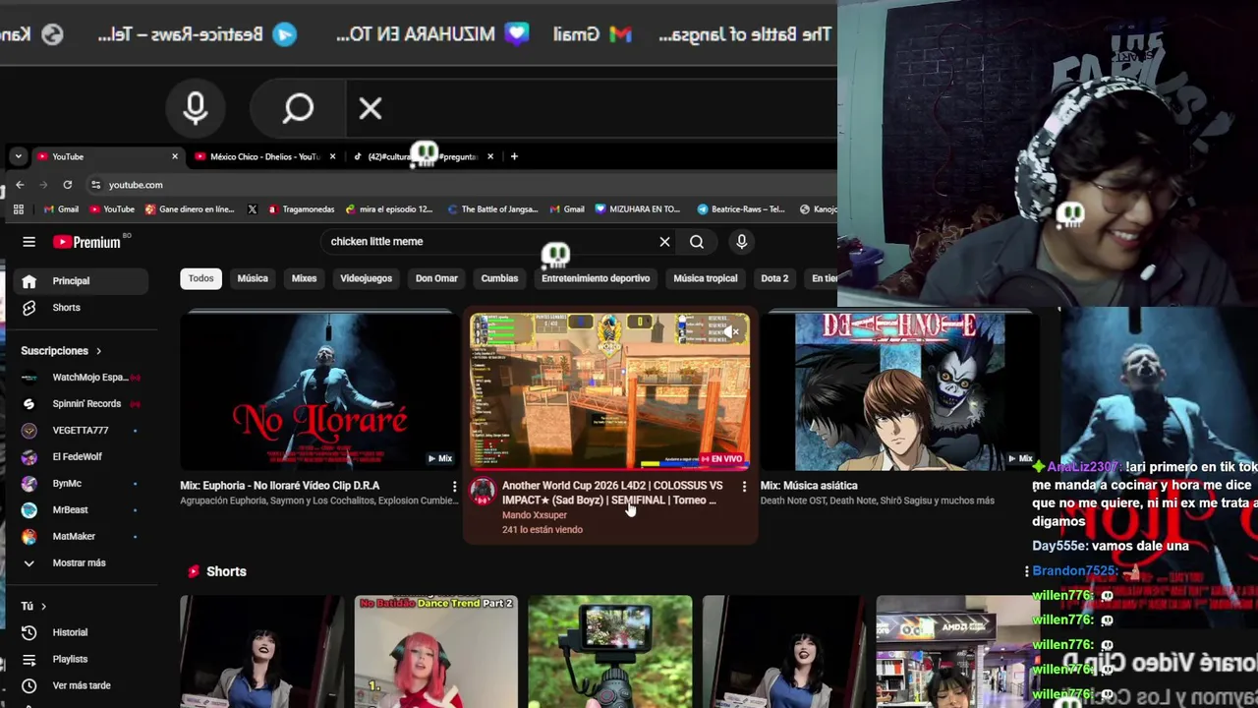Screen dimensions: 1258x708
Task: Open the site info icon in the address bar
Action: 95,185
